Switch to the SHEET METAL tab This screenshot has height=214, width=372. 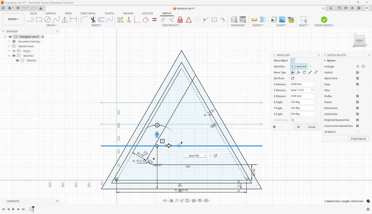(88, 14)
